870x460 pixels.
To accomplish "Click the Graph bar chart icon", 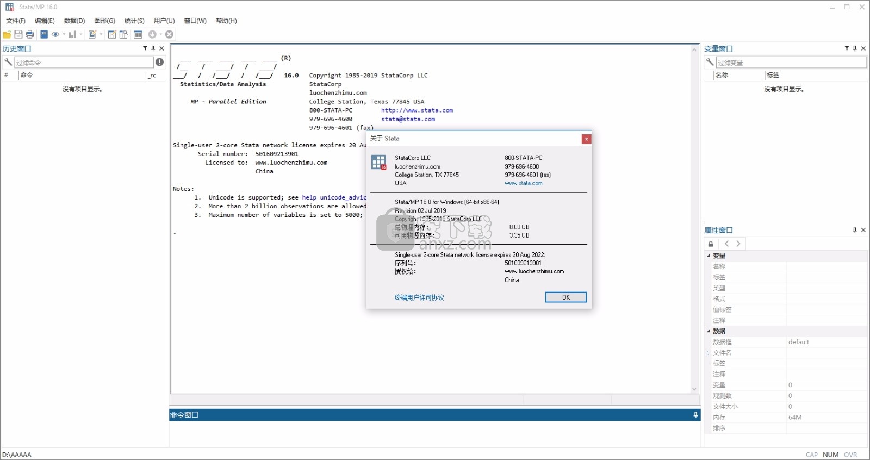I will 72,34.
